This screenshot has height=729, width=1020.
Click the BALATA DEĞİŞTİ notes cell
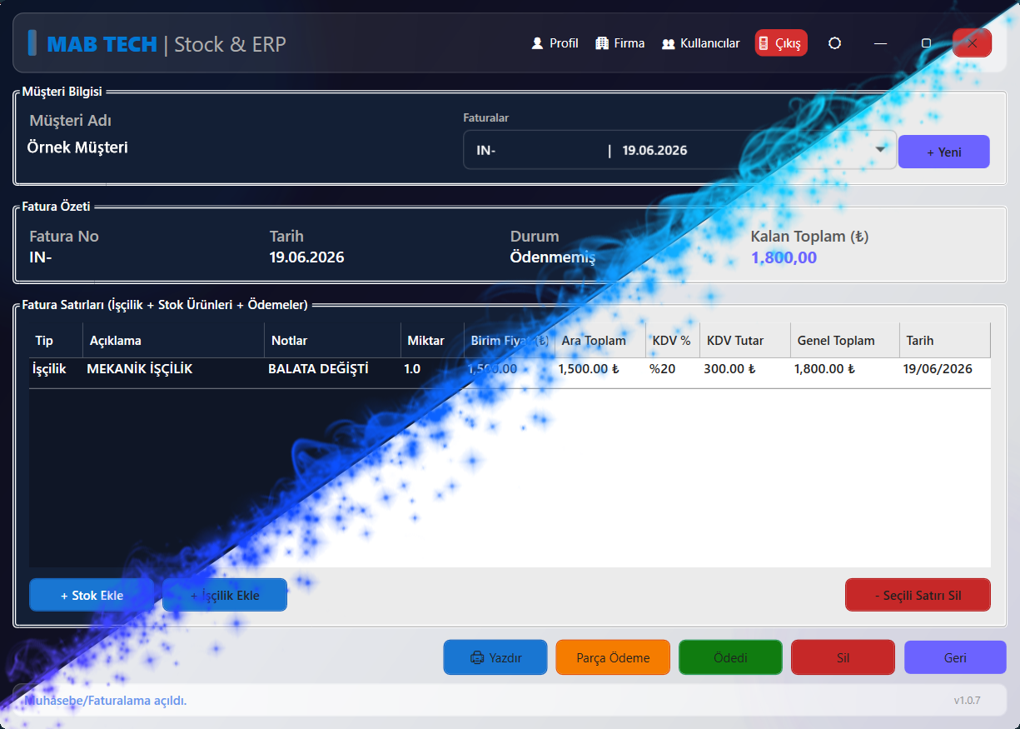pos(332,368)
